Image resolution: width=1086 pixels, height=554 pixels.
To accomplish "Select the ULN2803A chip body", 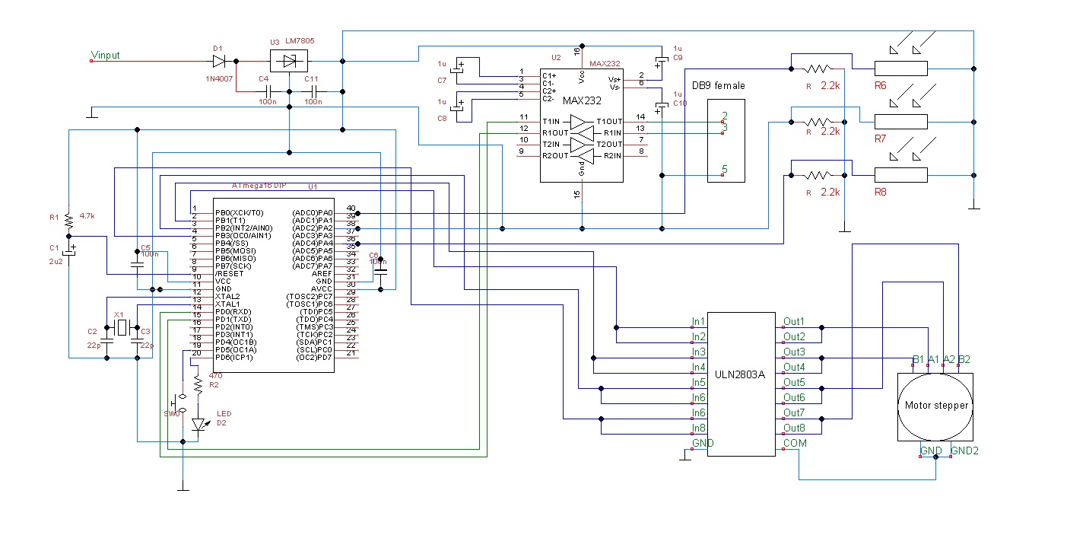I will pos(741,384).
